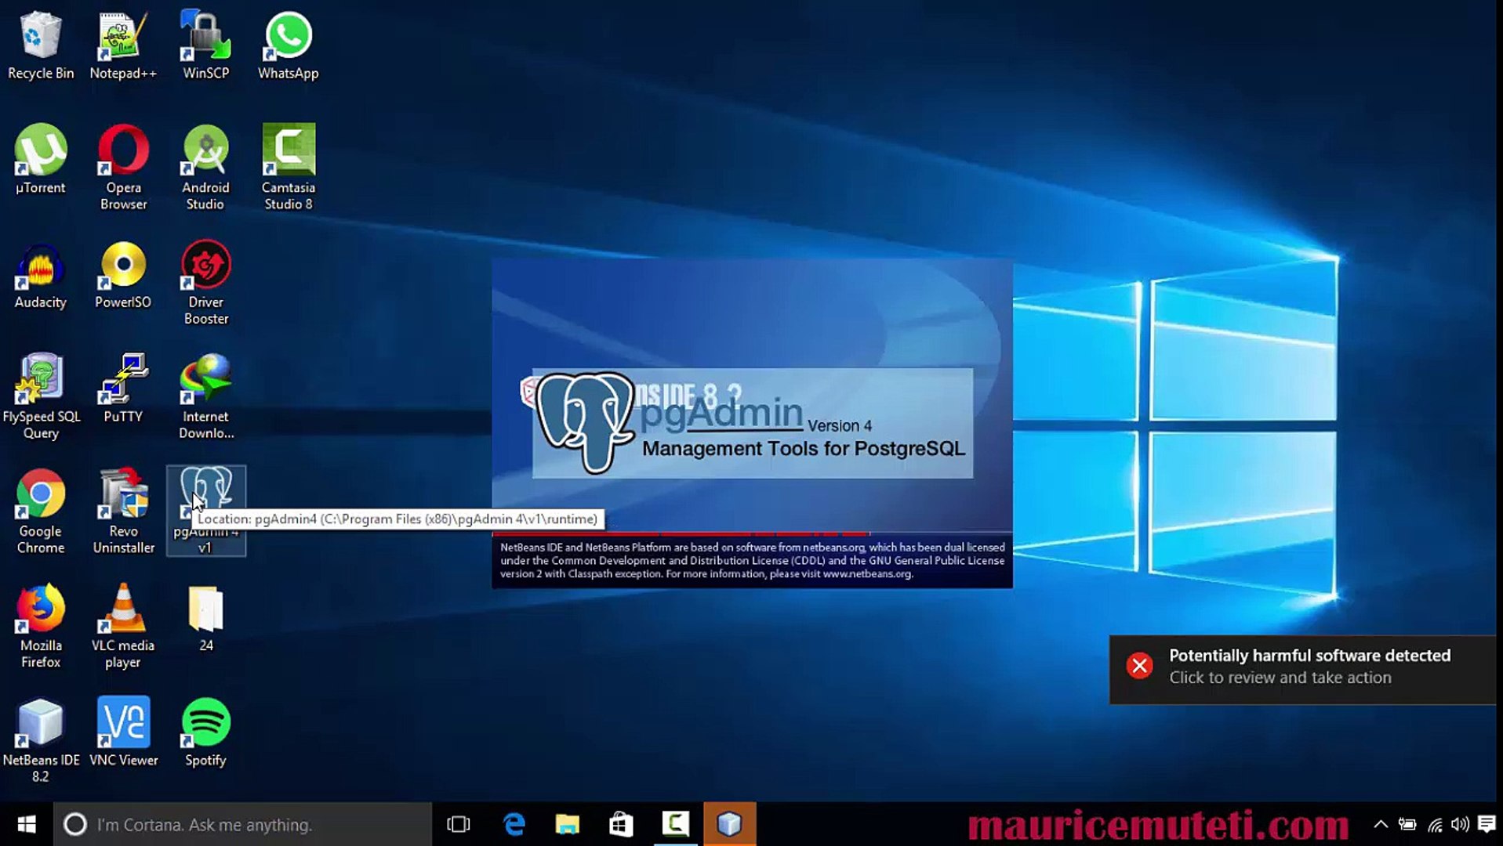Select the VLC media player shortcut
Viewport: 1503px width, 846px height.
tap(123, 626)
